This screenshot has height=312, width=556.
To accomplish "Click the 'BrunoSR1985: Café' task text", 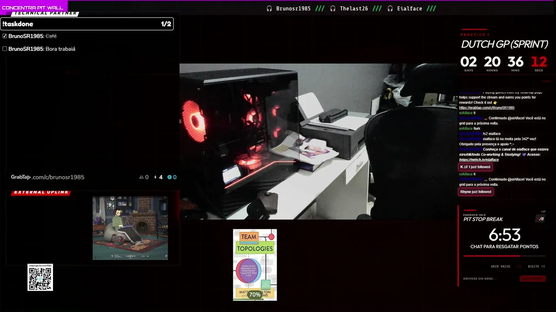I will pos(33,36).
